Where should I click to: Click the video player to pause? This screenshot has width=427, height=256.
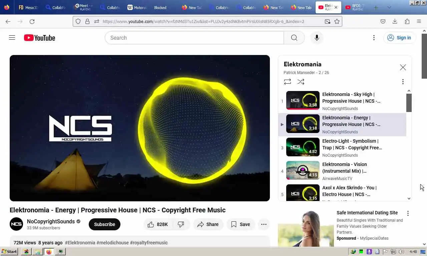[140, 128]
